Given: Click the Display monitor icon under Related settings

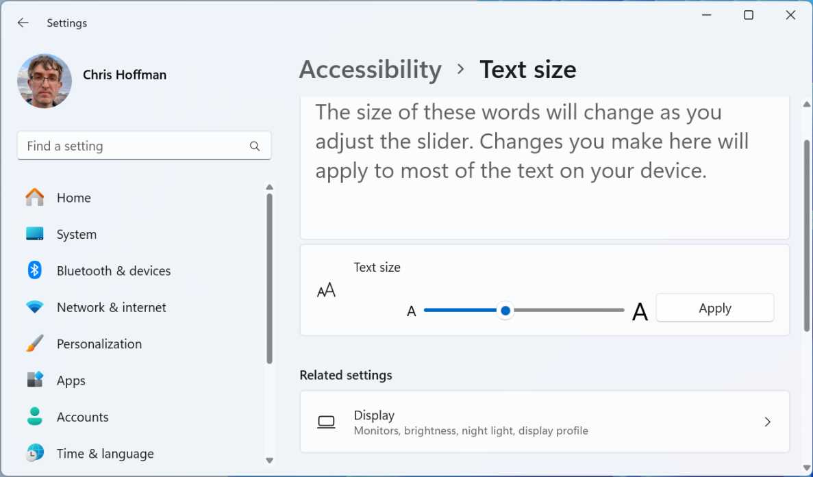Looking at the screenshot, I should point(326,422).
